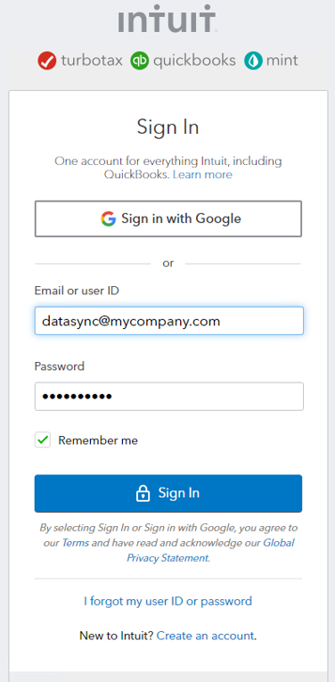This screenshot has height=682, width=335.
Task: Select the mint brand name text
Action: [x=282, y=60]
